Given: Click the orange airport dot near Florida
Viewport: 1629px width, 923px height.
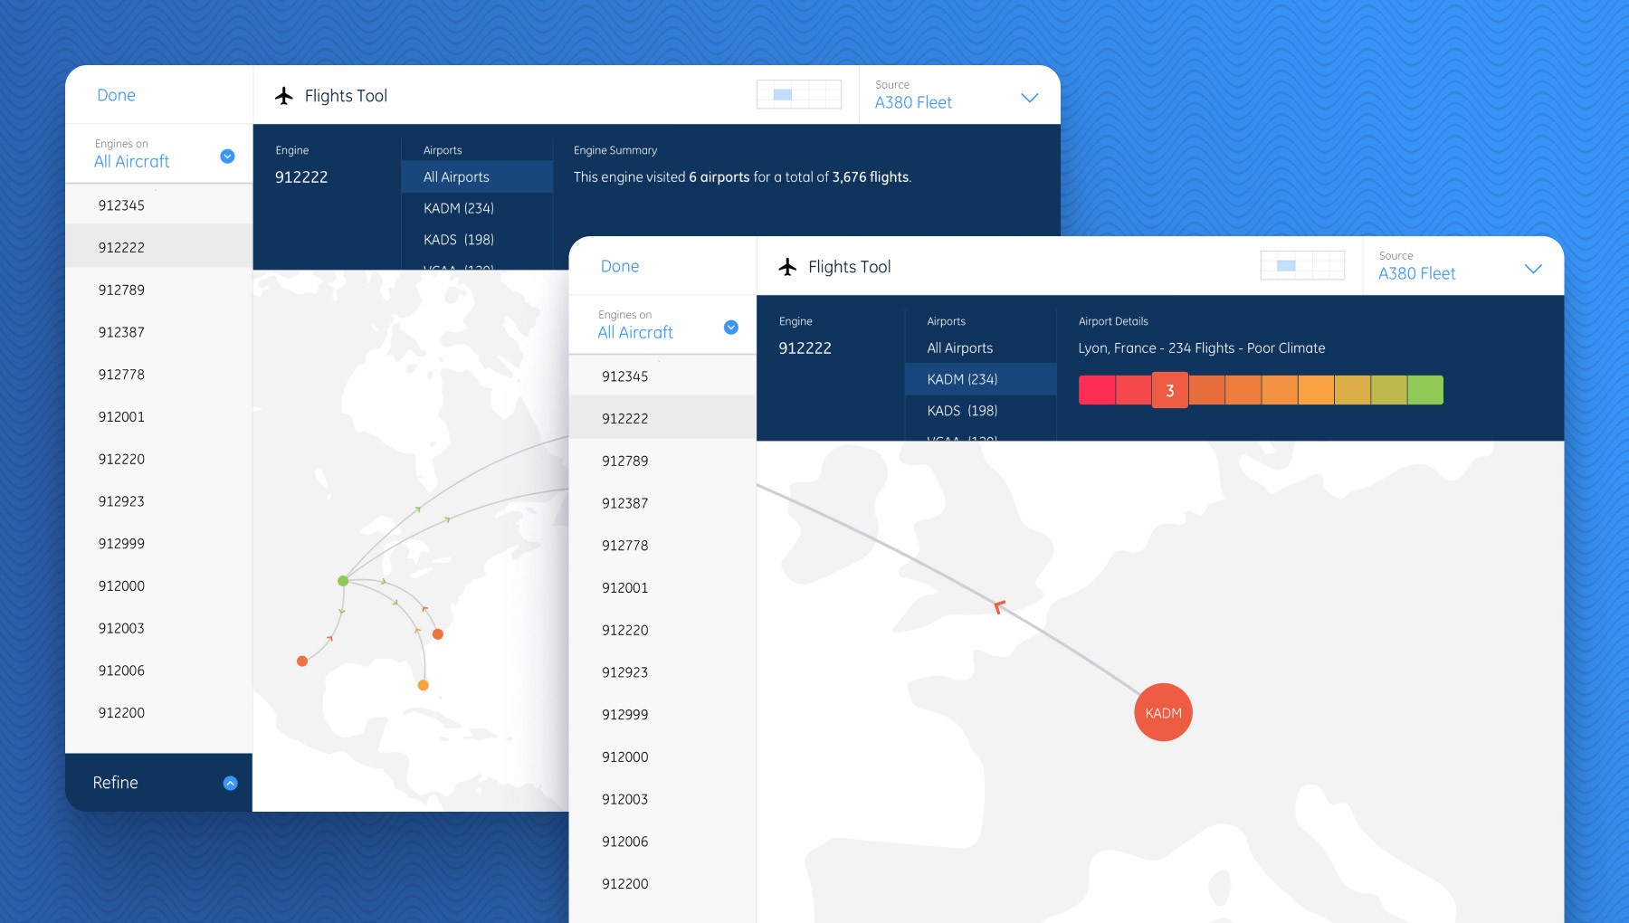Looking at the screenshot, I should [422, 686].
